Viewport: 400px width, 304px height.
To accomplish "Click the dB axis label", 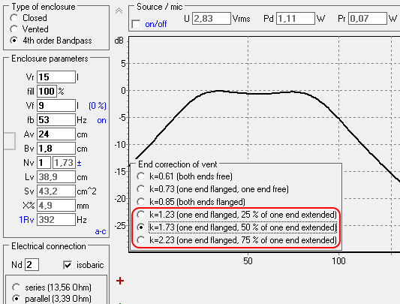I will click(119, 41).
